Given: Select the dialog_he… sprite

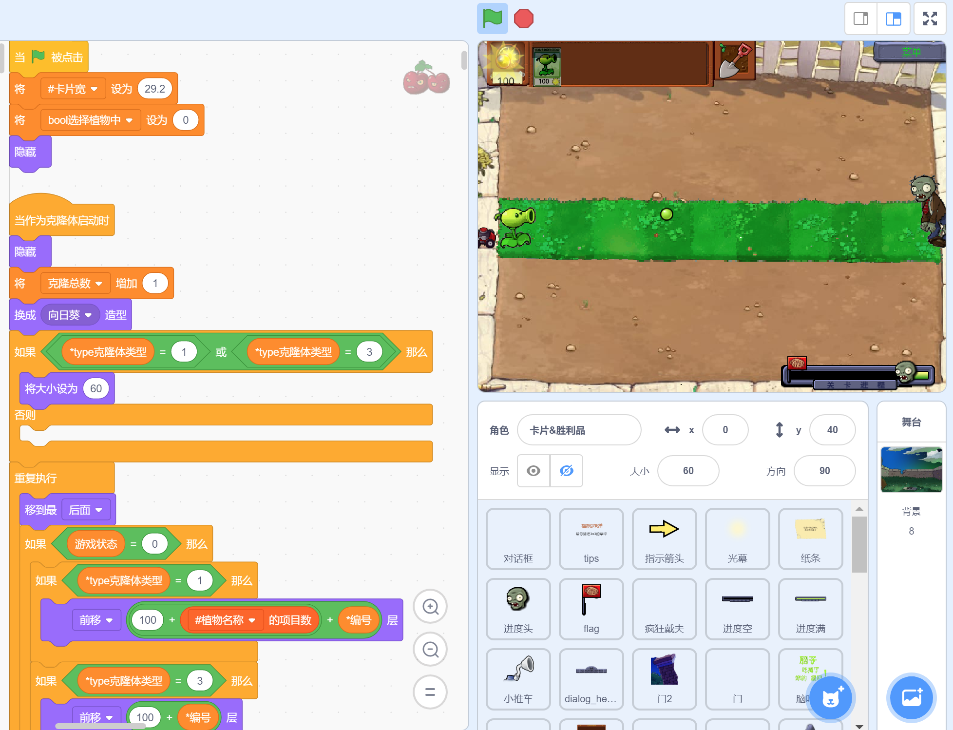Looking at the screenshot, I should 591,679.
